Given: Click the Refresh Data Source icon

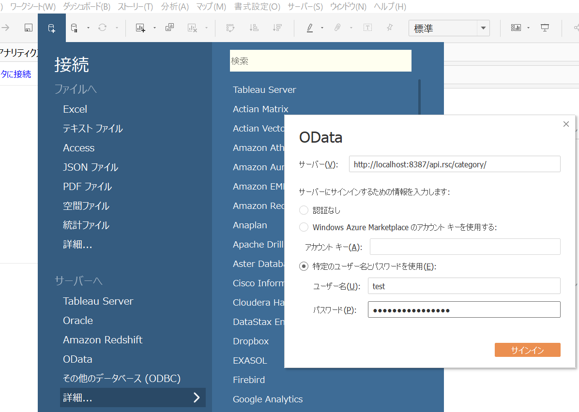Looking at the screenshot, I should tap(102, 28).
